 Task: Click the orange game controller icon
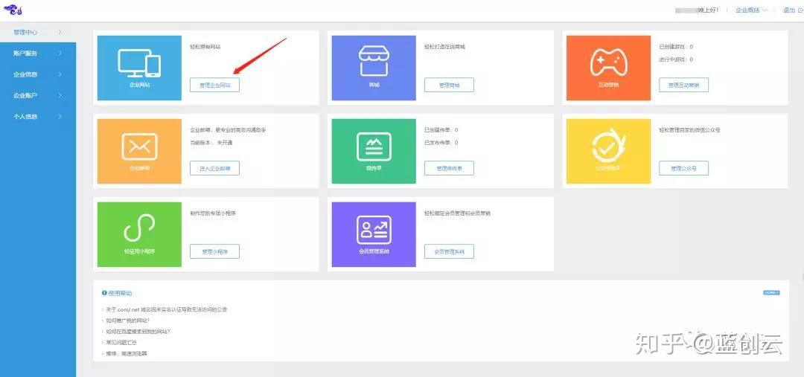coord(608,62)
